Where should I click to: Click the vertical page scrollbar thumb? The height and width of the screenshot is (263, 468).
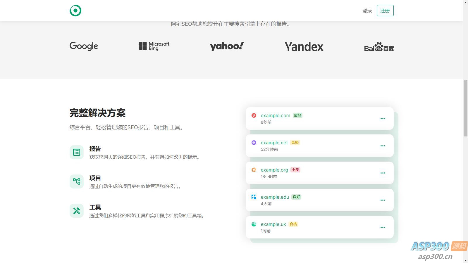[x=465, y=108]
